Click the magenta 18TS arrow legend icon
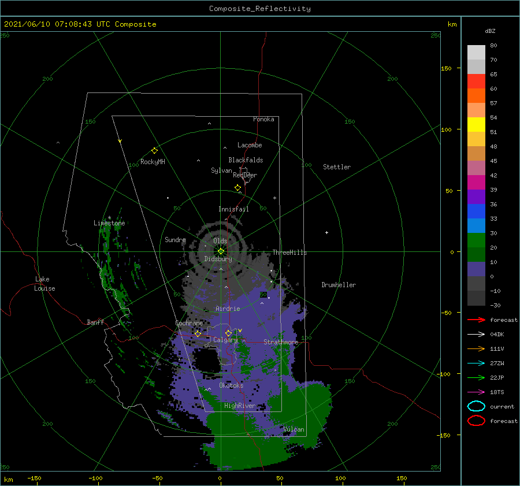Viewport: 520px width, 486px height. point(476,392)
